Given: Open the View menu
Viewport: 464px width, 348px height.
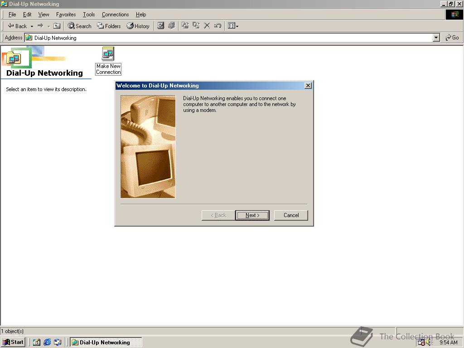Looking at the screenshot, I should click(x=44, y=14).
